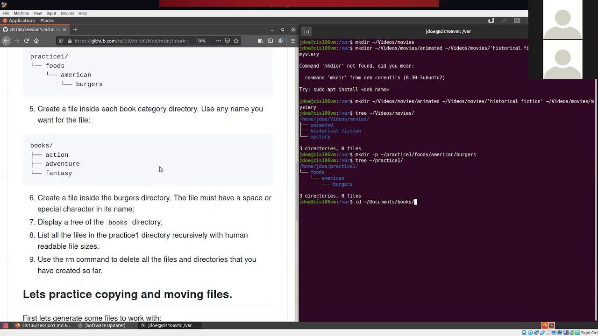The height and width of the screenshot is (336, 598).
Task: Open the Firefox hamburger menu
Action: coord(293,41)
